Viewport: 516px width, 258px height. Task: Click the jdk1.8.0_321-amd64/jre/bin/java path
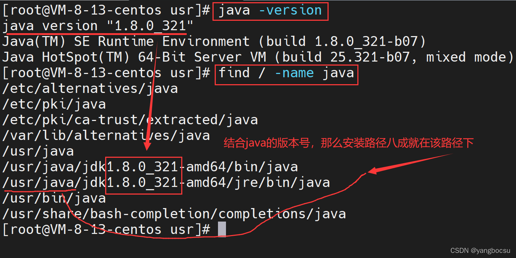click(x=166, y=183)
